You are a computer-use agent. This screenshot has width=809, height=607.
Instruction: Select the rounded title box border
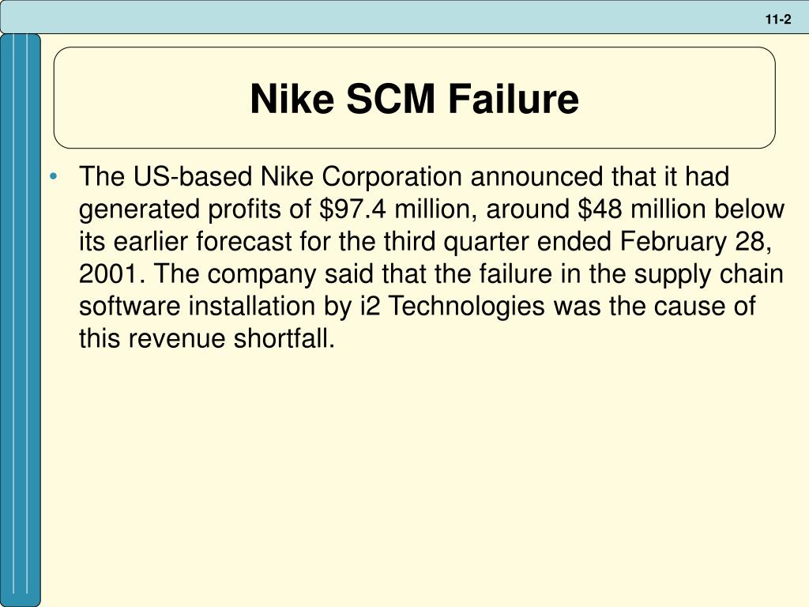pos(414,98)
